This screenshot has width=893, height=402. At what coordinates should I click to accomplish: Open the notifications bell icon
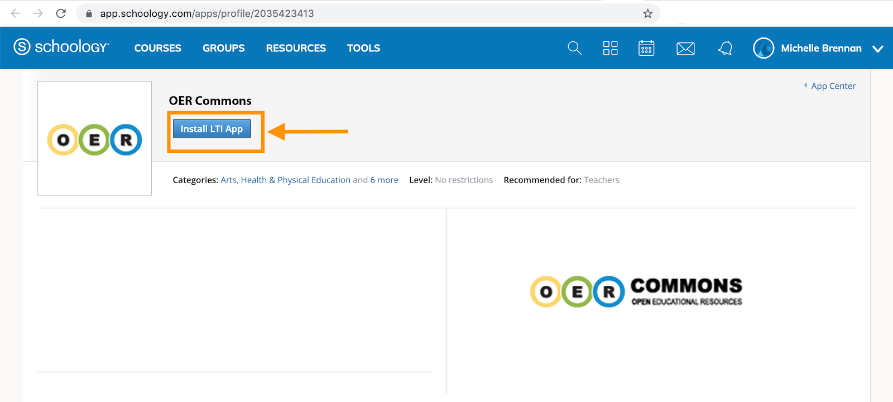[725, 49]
